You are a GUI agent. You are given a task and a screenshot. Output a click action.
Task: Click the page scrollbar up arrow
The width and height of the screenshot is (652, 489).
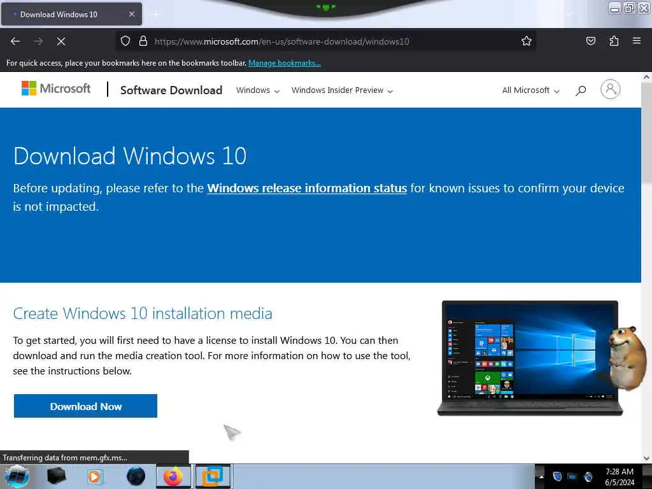tap(646, 77)
